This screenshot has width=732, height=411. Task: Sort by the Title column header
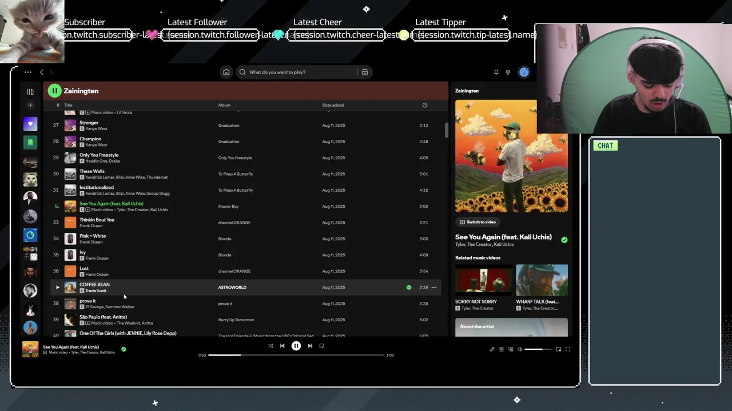tap(68, 105)
